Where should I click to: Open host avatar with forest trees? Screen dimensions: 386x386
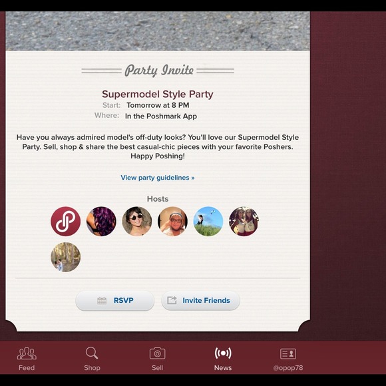[x=65, y=257]
